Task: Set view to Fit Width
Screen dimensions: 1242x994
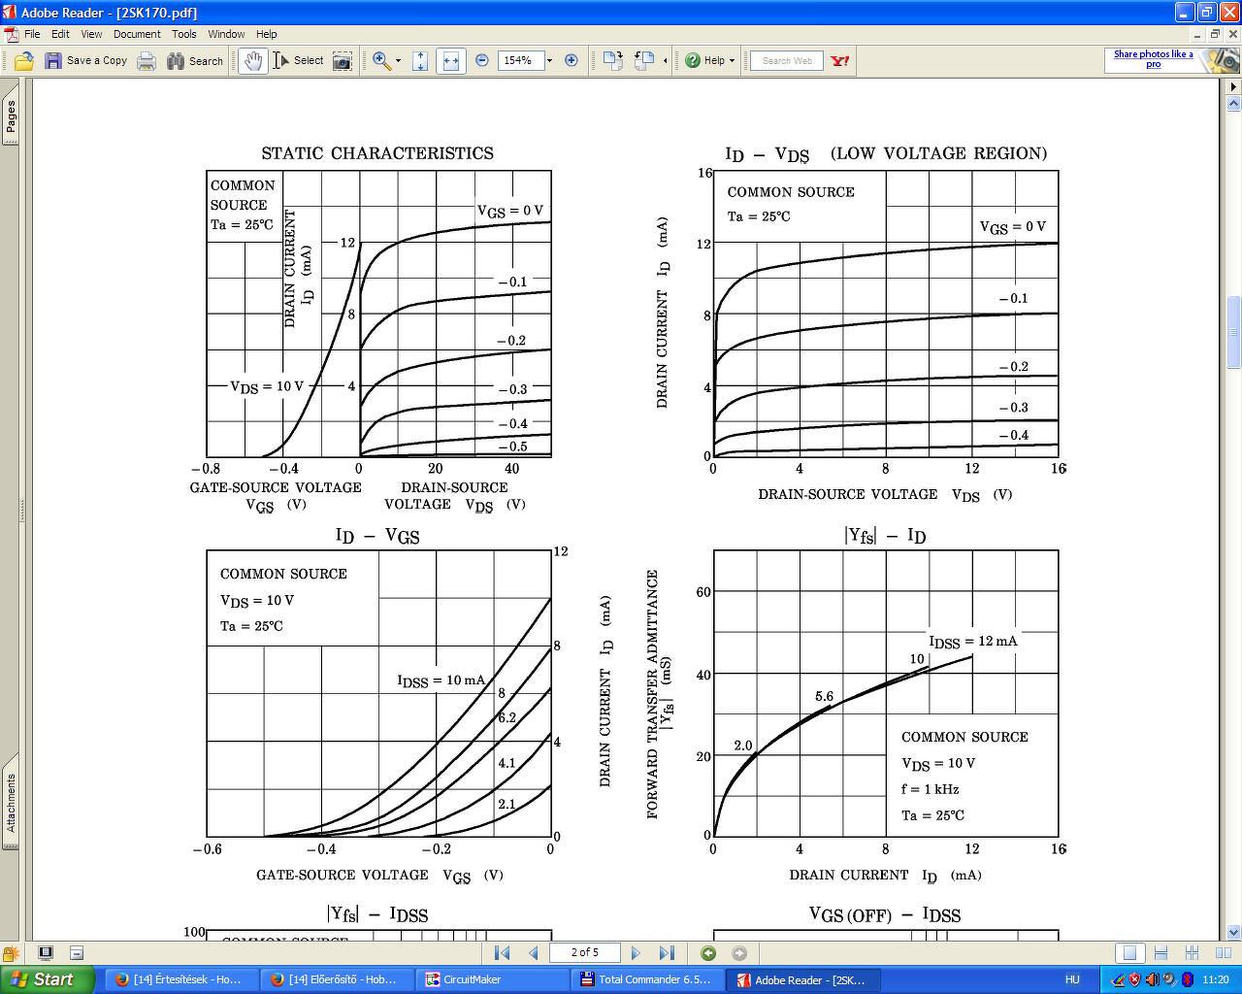Action: 451,61
